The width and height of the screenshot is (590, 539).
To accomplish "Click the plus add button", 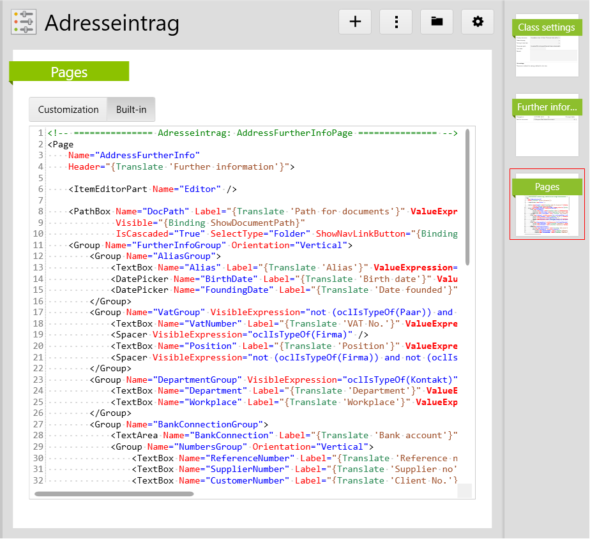I will click(x=355, y=22).
